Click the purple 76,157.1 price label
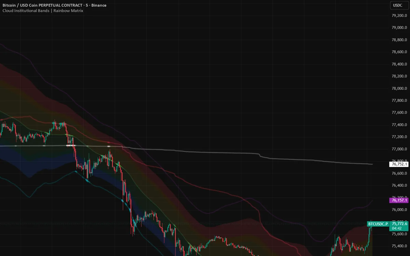The image size is (410, 256). (399, 200)
